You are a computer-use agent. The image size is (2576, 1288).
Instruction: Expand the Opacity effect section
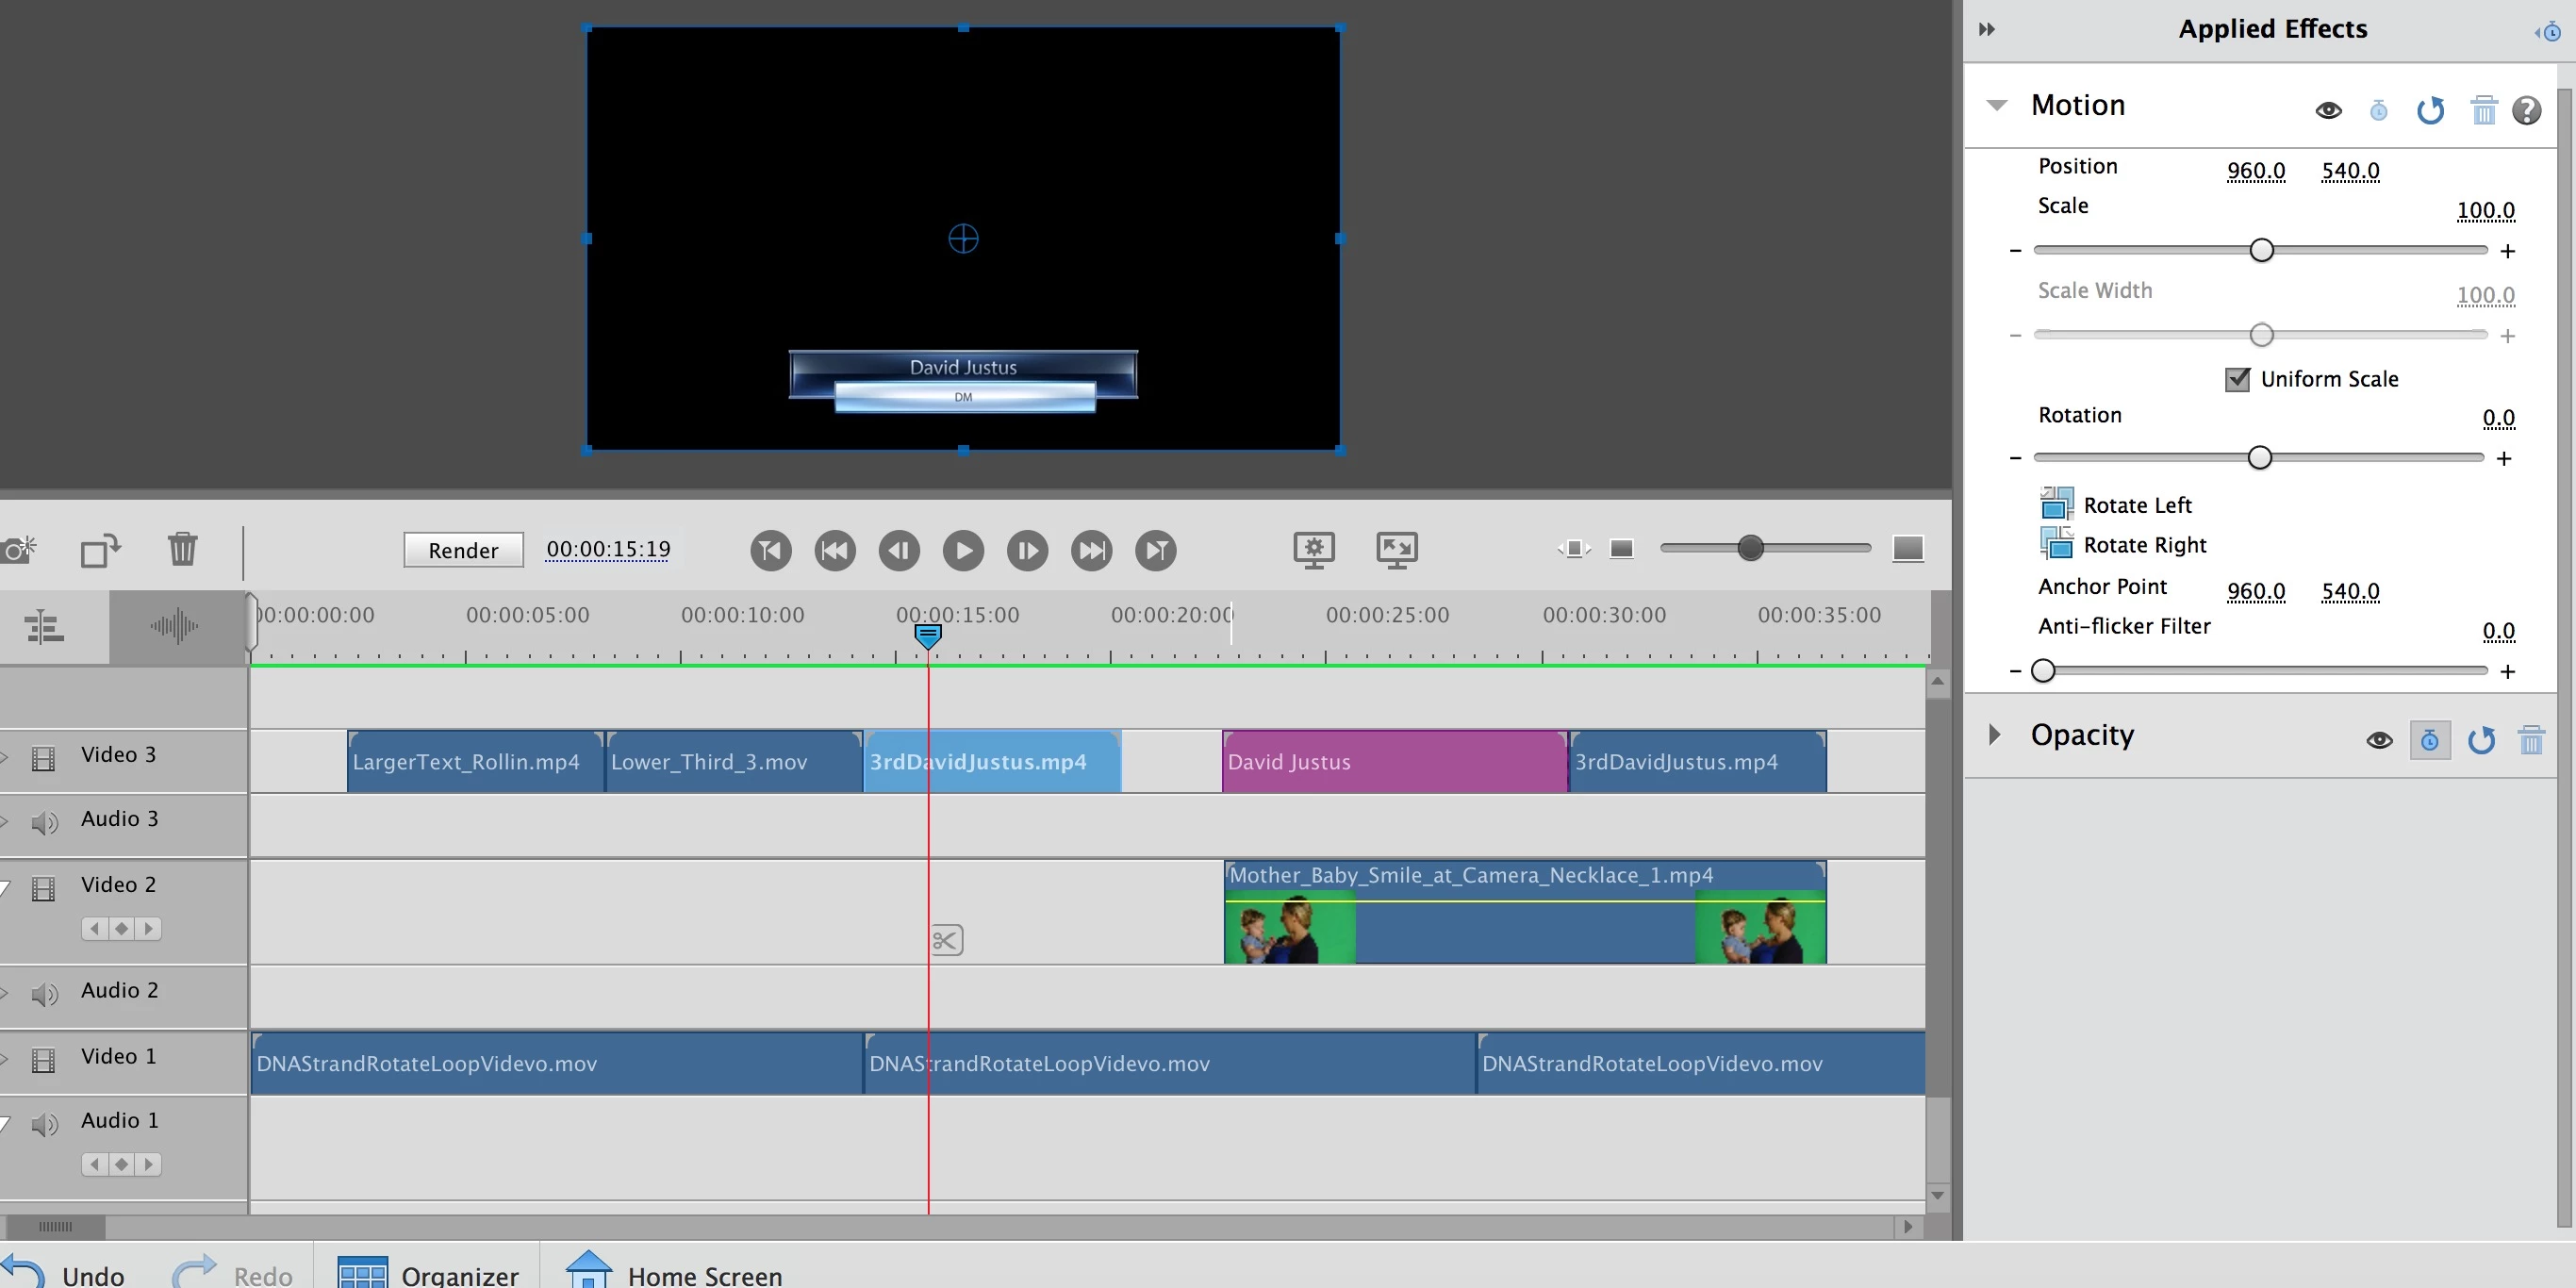click(x=1994, y=735)
